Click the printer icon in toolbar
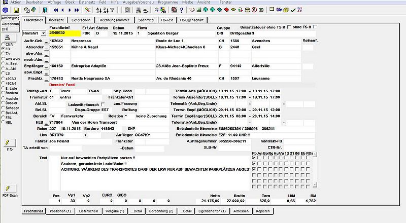The height and width of the screenshot is (223, 406). click(139, 10)
